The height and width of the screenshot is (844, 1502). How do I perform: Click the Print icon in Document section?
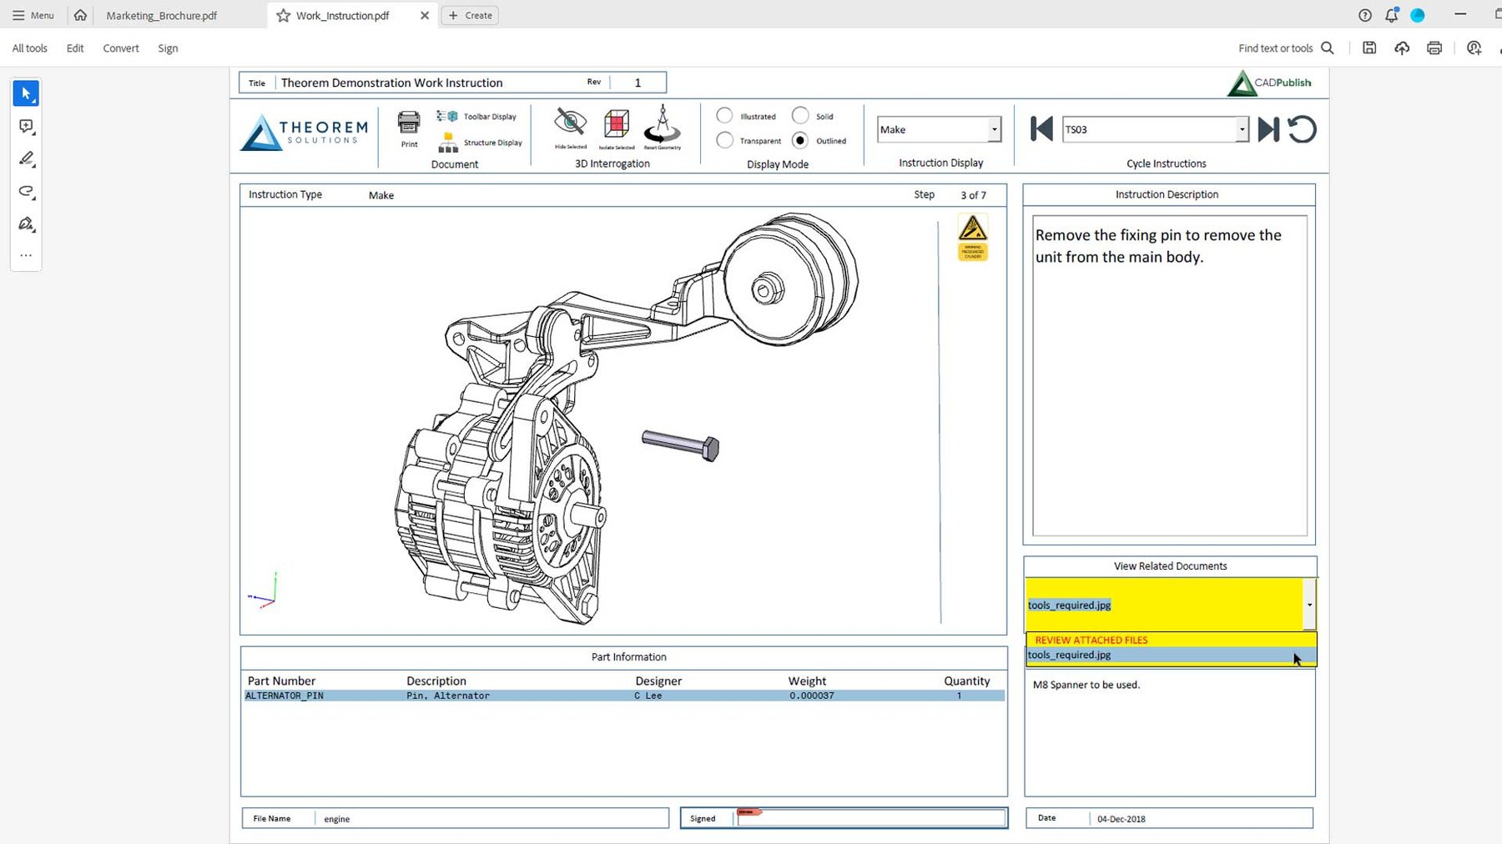[408, 123]
